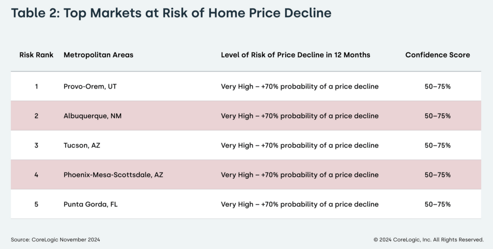
Task: Select risk rank number 3
Action: click(x=36, y=145)
